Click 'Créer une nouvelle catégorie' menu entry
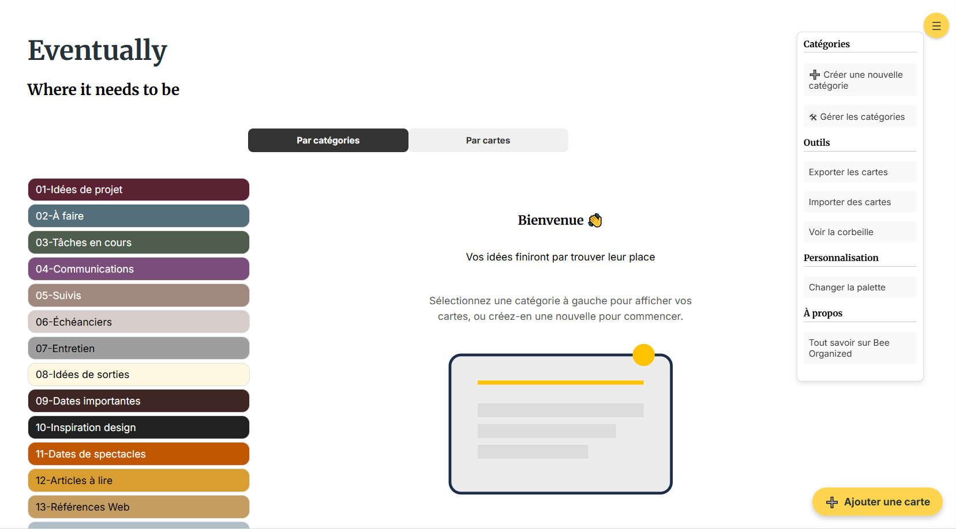The image size is (956, 529). tap(860, 80)
